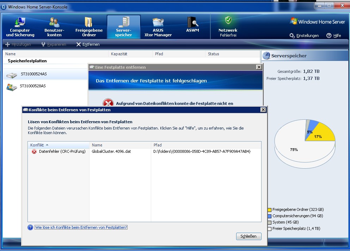Click the Name column header in conflict list
This screenshot has height=251, width=350.
tap(120, 145)
